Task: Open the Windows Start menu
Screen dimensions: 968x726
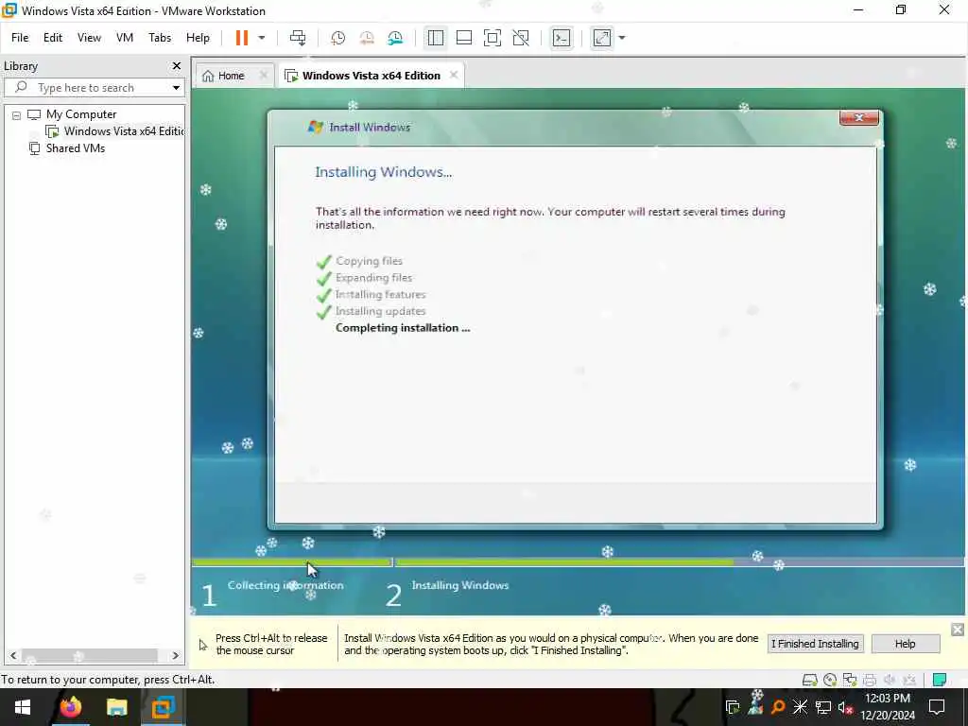Action: coord(23,707)
